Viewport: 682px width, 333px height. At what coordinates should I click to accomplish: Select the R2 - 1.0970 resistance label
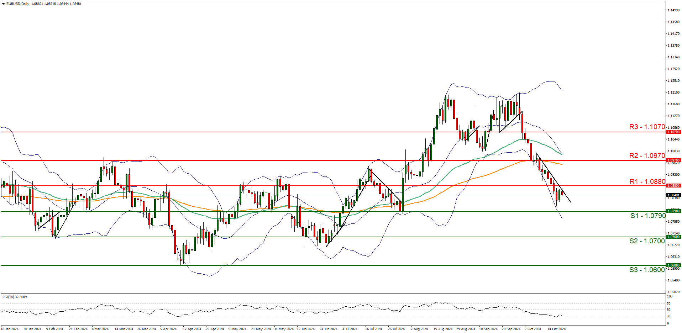(x=647, y=155)
